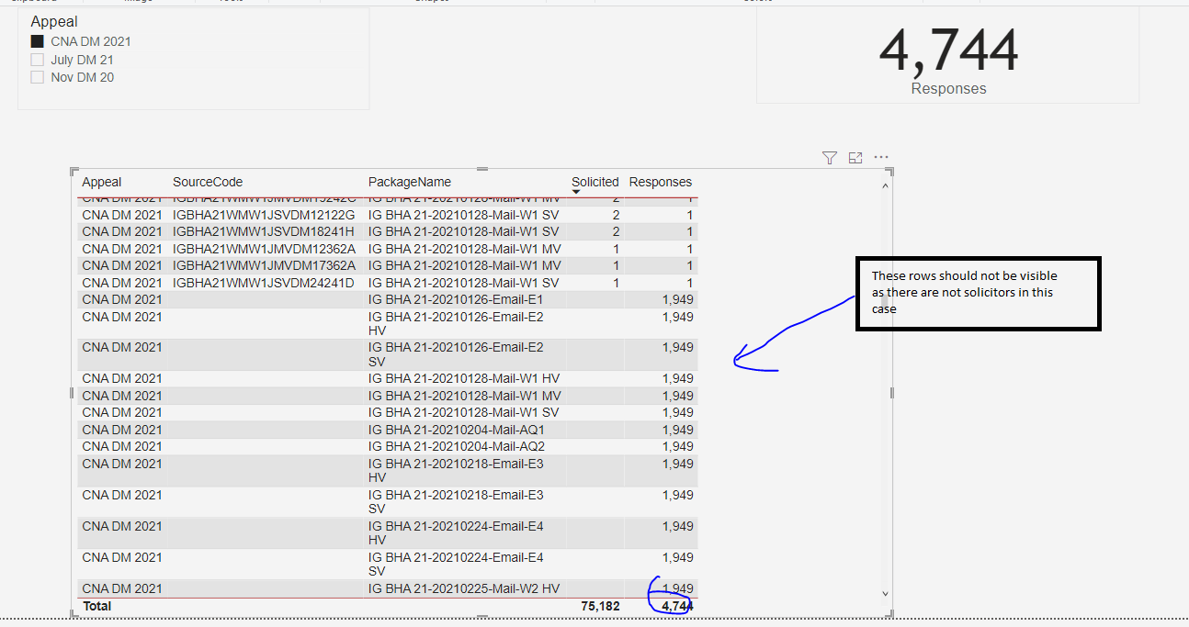Click the scrollbar up arrow in the table
Image resolution: width=1189 pixels, height=627 pixels.
click(x=885, y=186)
